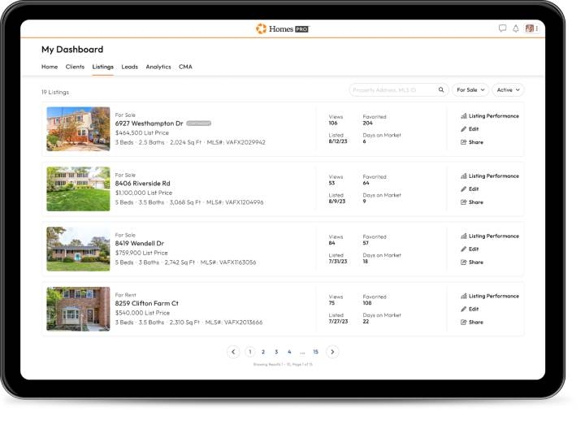Screen dimensions: 585x425
Task: Click Listing Performance chart icon for 6927 Westhampton Dr
Action: click(464, 116)
